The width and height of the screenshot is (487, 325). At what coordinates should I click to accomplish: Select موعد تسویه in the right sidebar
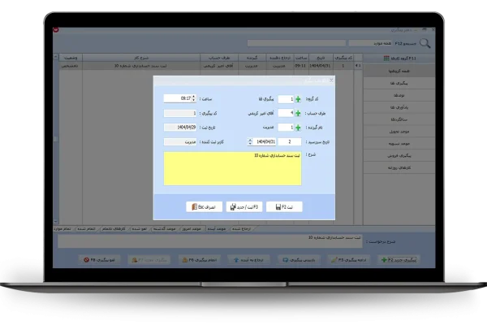pos(399,144)
